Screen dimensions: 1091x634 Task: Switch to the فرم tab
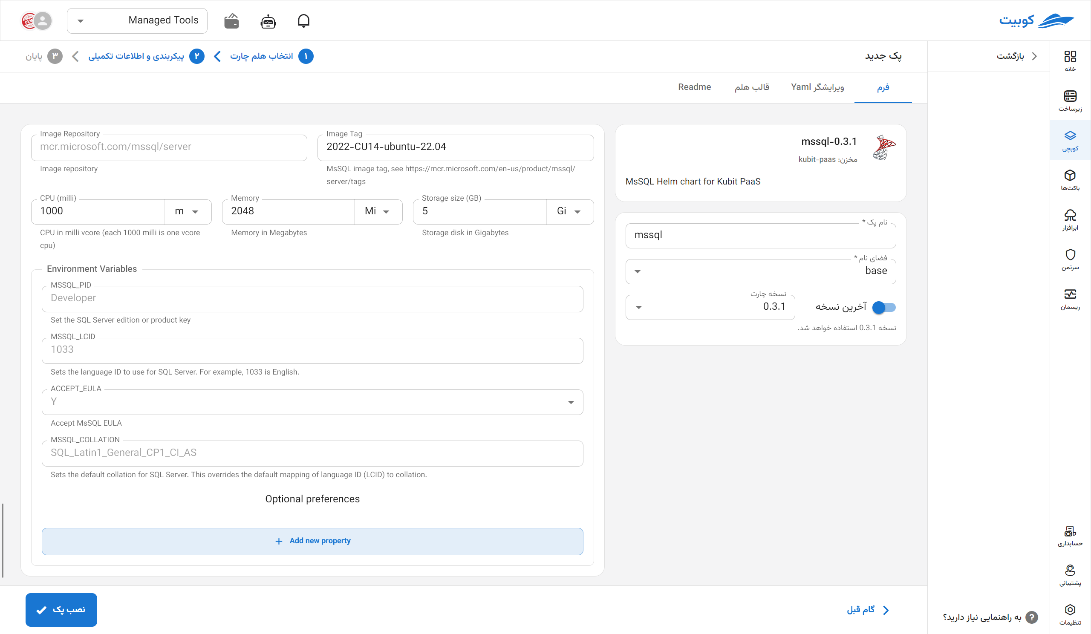[x=883, y=87]
